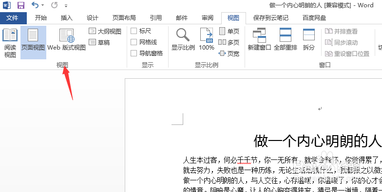Set zoom to 100%
382x192 pixels.
coord(207,39)
